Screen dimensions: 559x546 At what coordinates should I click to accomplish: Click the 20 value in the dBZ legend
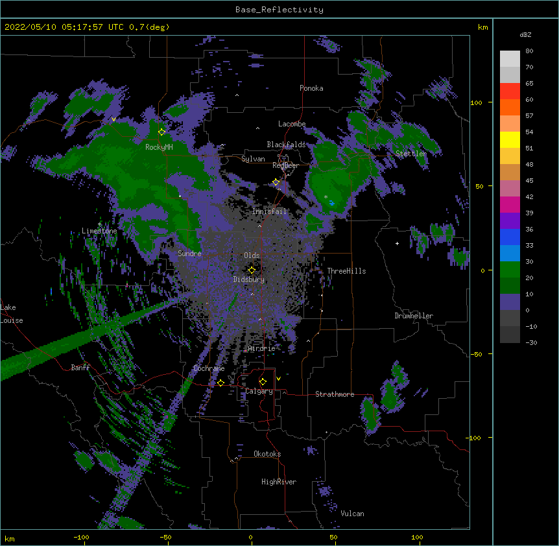pos(529,278)
